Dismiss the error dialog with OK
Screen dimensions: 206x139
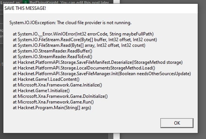pos(177,123)
